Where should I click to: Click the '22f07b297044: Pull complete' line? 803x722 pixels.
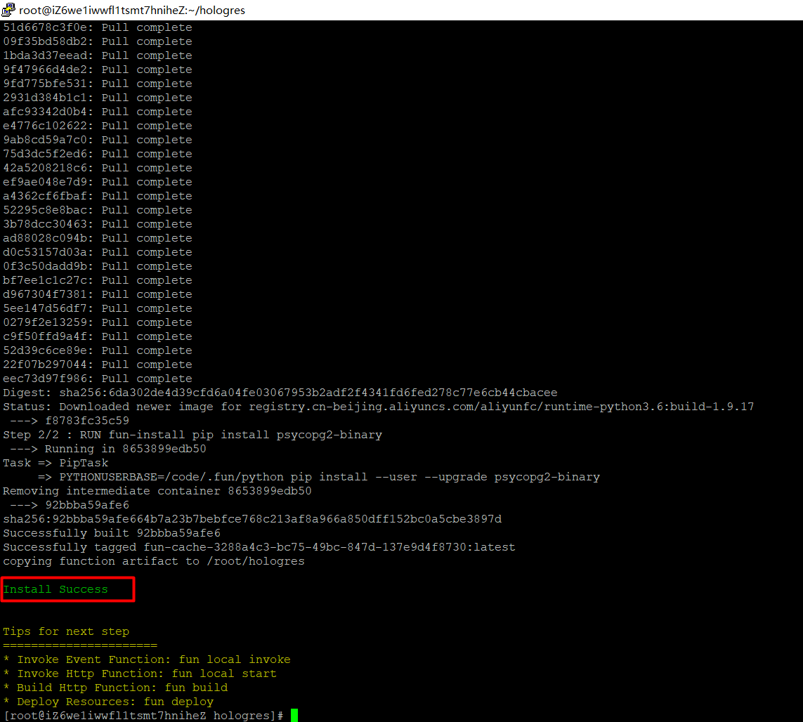[98, 365]
